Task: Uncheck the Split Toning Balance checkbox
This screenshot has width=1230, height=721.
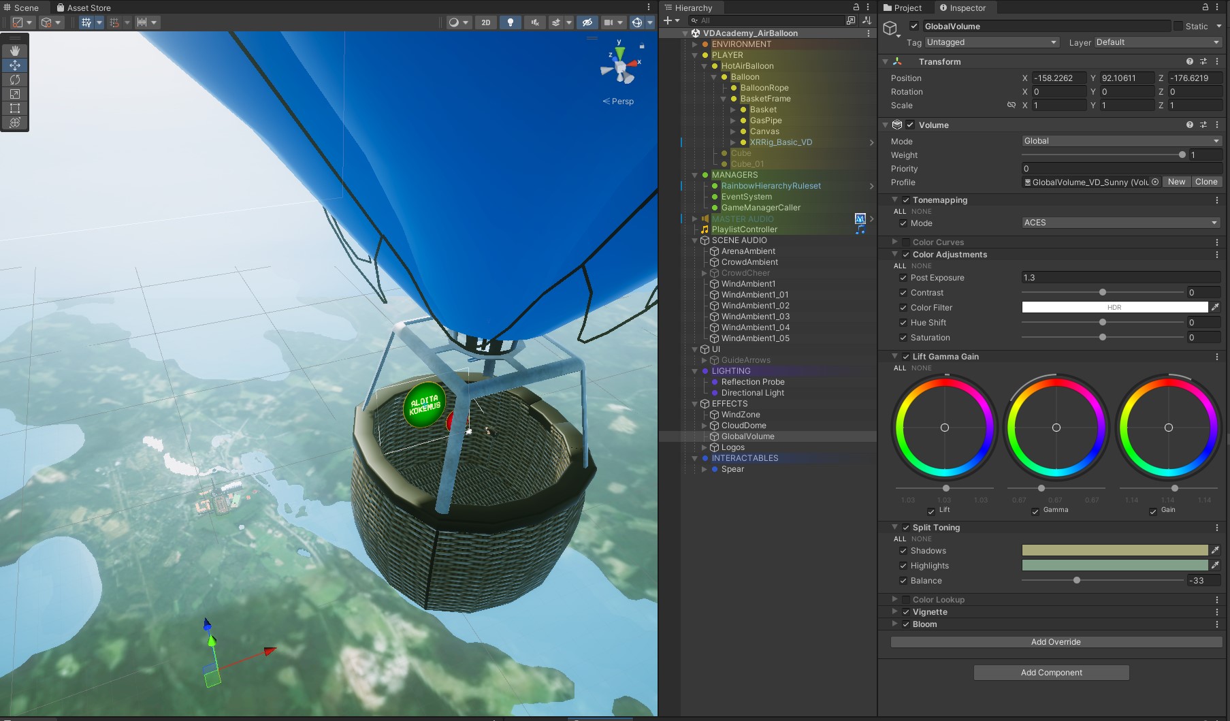Action: tap(903, 581)
